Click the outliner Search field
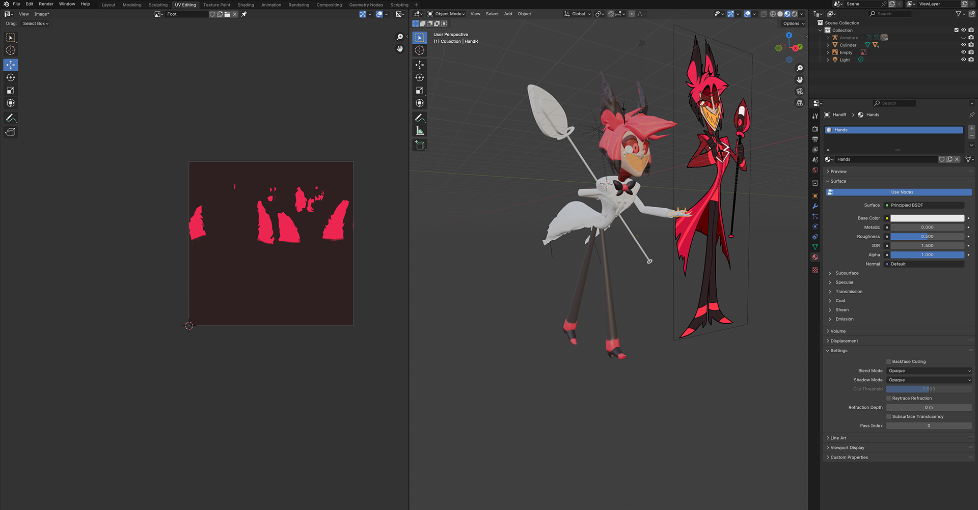The height and width of the screenshot is (510, 978). pyautogui.click(x=889, y=14)
